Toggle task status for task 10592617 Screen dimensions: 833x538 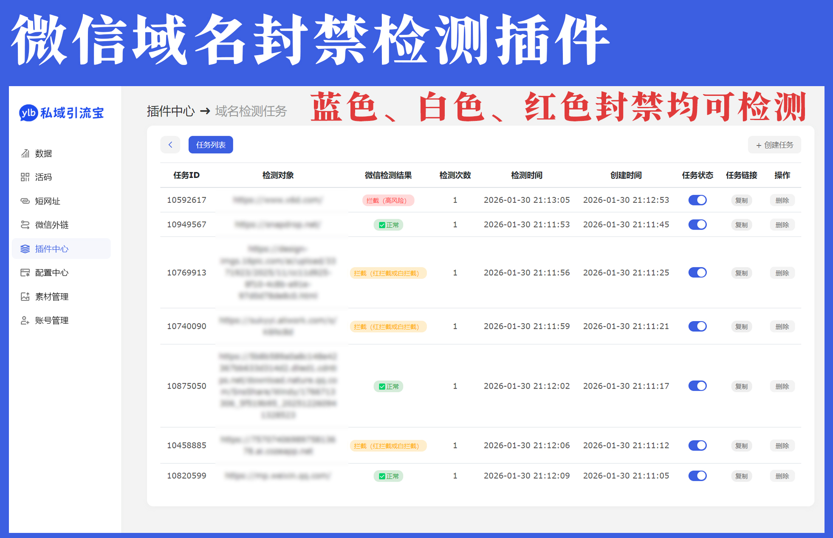click(697, 200)
